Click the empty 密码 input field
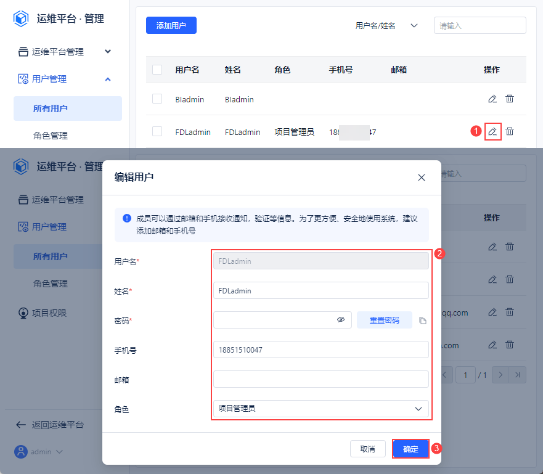 [x=282, y=320]
